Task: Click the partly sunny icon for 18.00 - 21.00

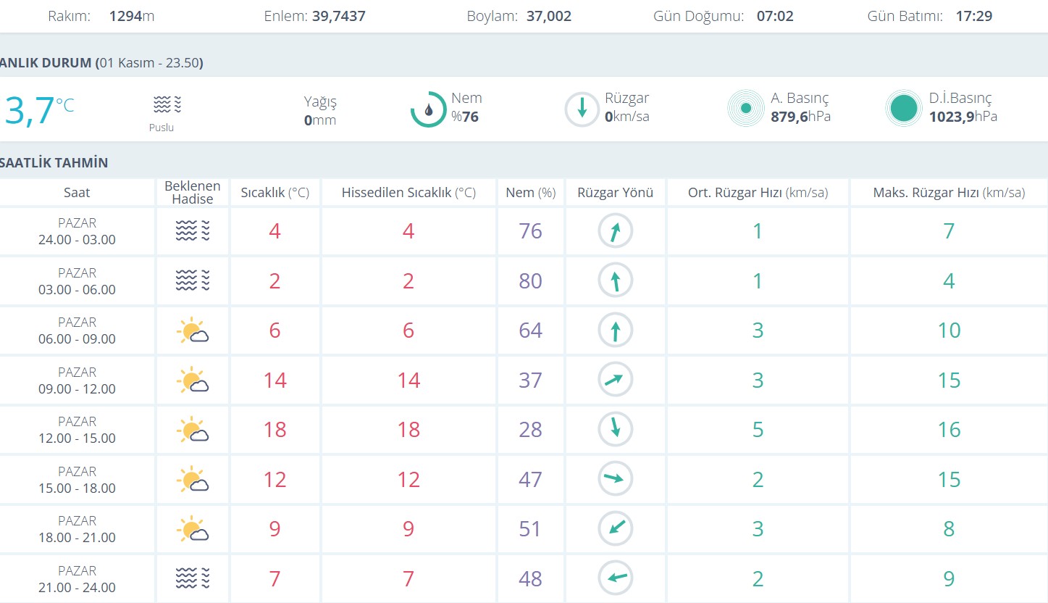Action: point(193,529)
